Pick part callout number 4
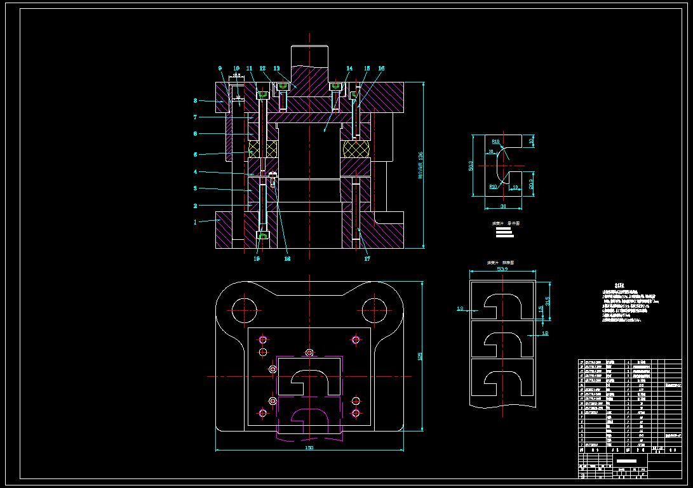The height and width of the screenshot is (488, 693). click(196, 172)
